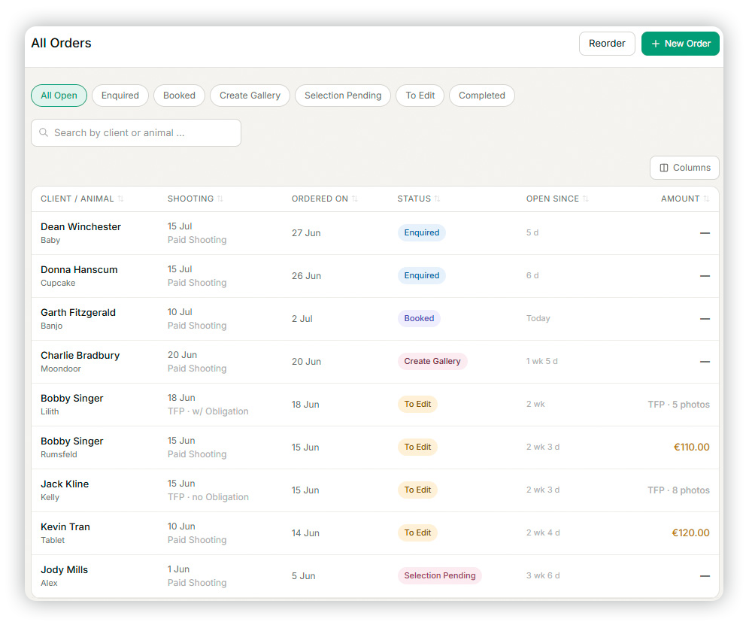Filter orders by Enquired
Viewport: 749px width, 628px height.
click(120, 96)
